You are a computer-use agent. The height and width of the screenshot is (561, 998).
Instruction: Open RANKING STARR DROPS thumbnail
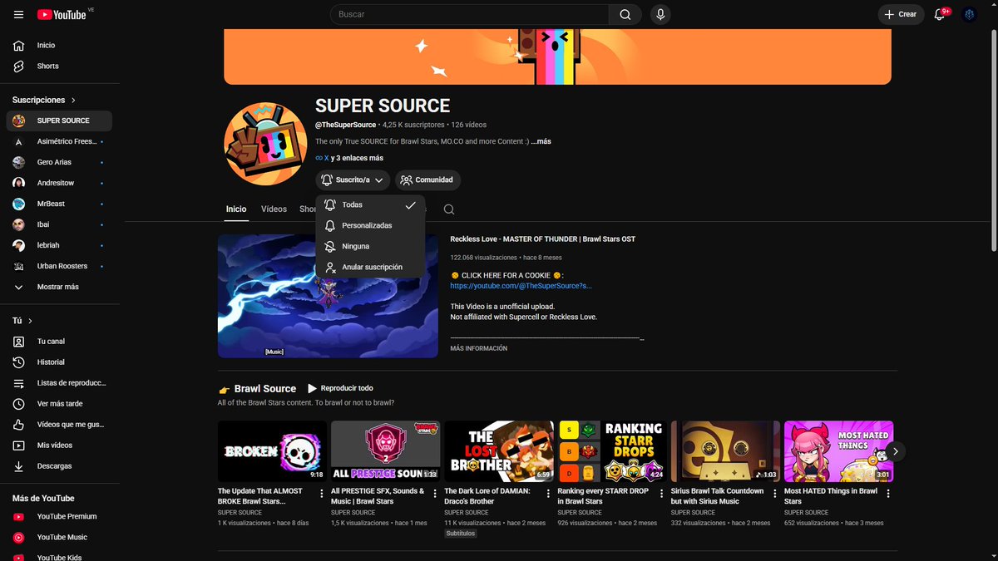pyautogui.click(x=612, y=451)
